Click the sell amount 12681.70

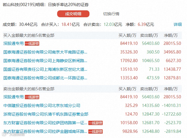click(x=151, y=123)
